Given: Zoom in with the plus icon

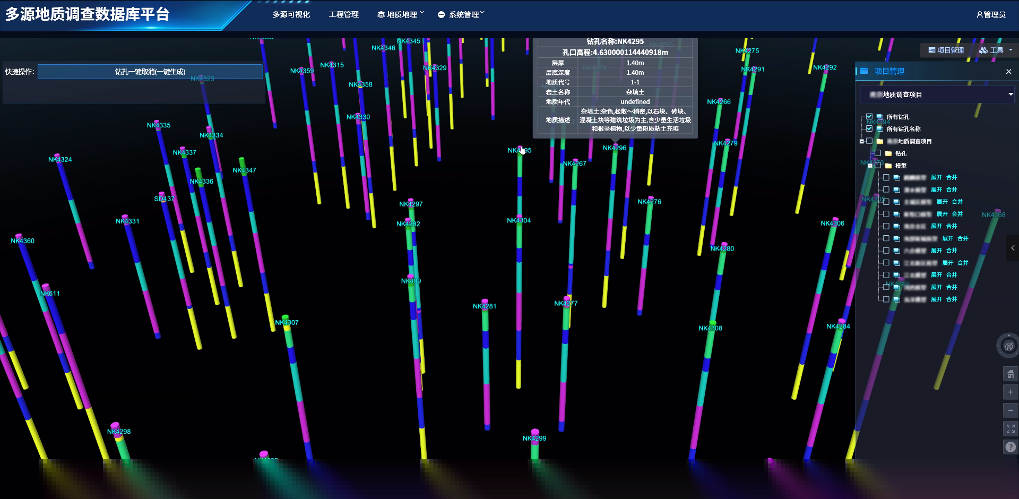Looking at the screenshot, I should click(1011, 392).
